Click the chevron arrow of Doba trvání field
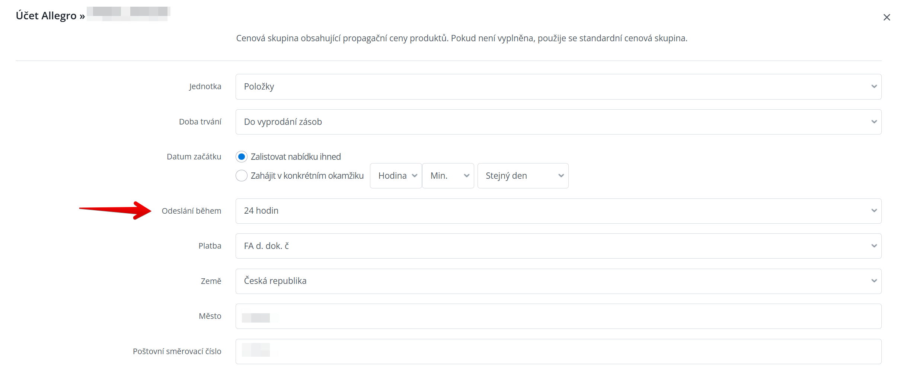The image size is (897, 369). 874,122
